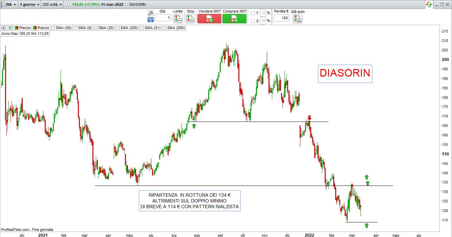Open the trading settings wrench icon
This screenshot has height=237, width=452.
[x=151, y=13]
